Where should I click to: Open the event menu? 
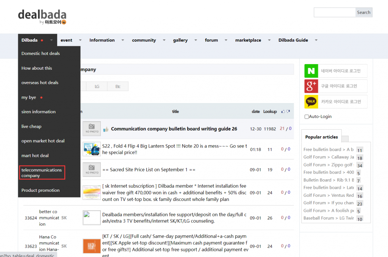(66, 40)
